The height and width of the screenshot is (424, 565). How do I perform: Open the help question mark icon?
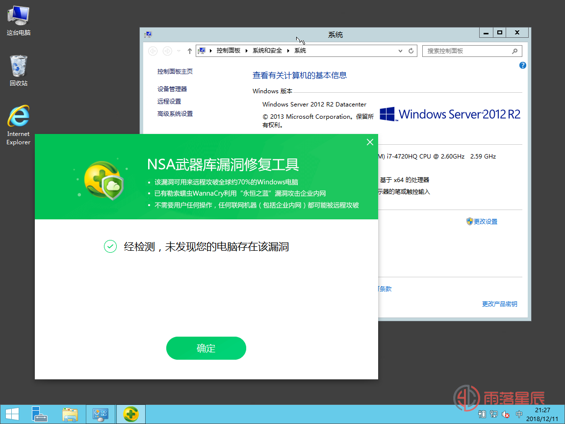tap(522, 65)
